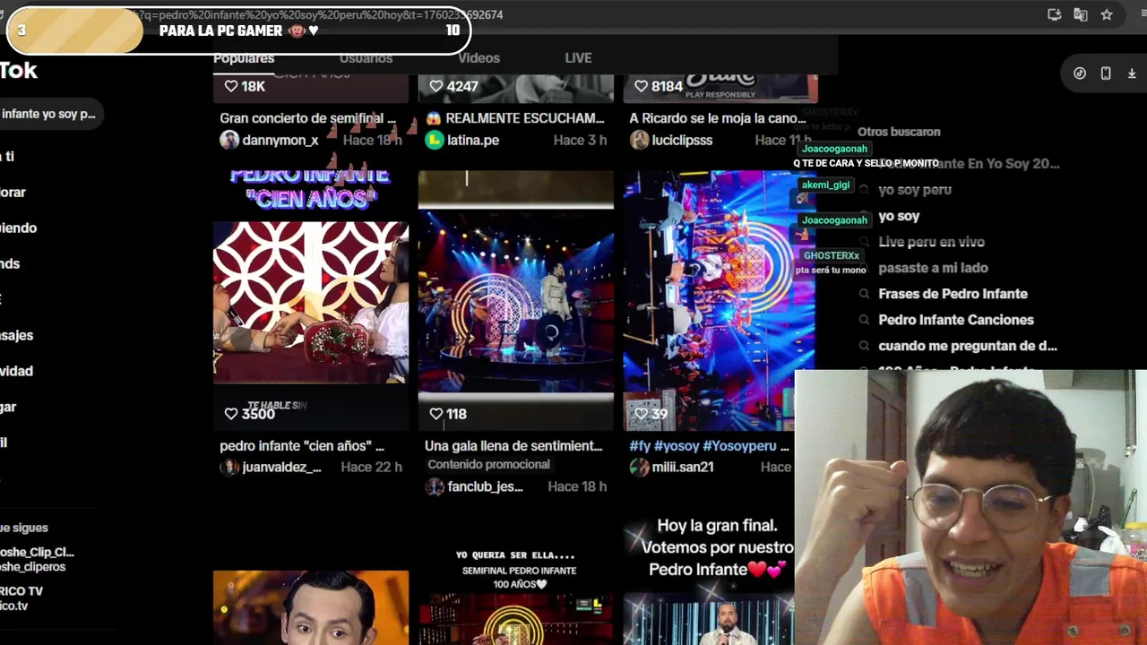Click chat username 'akemi_gigi'
The width and height of the screenshot is (1147, 645).
click(825, 185)
